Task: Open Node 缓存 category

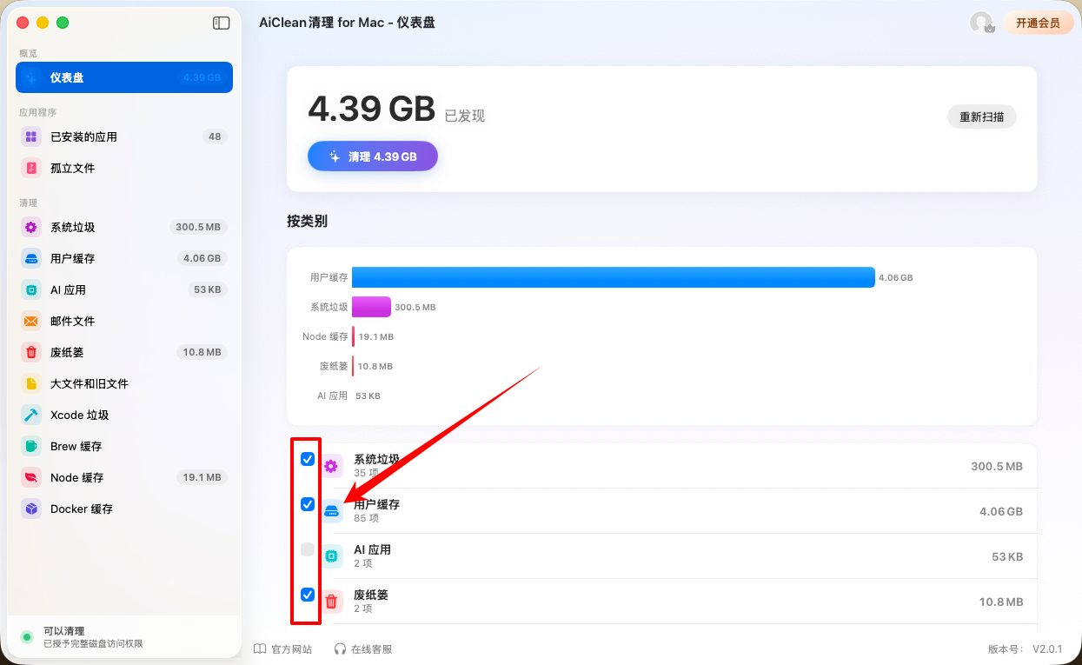Action: tap(124, 477)
